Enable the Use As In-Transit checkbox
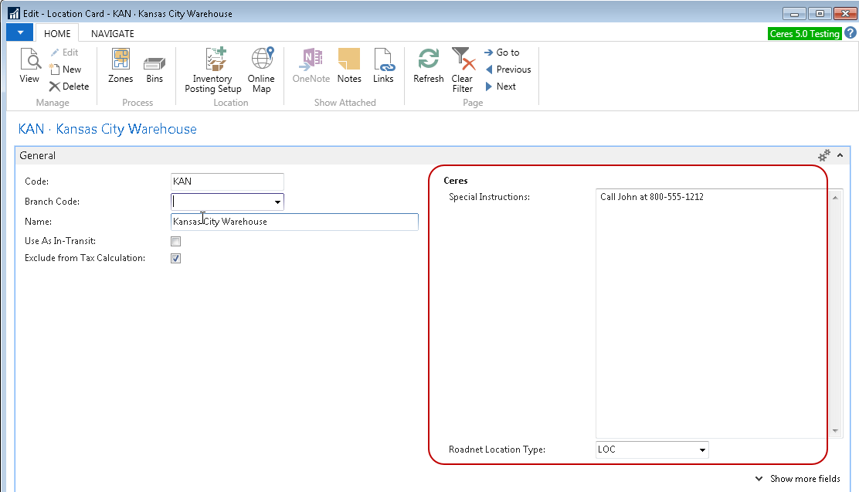 tap(175, 242)
